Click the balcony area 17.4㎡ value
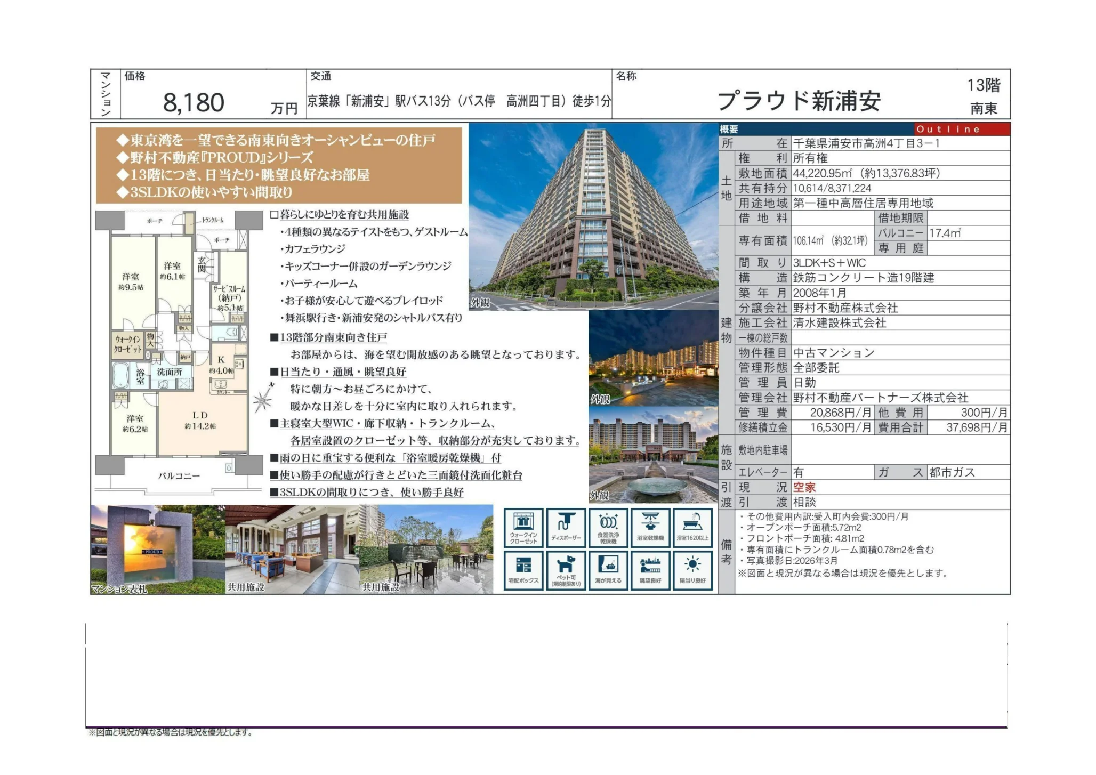The height and width of the screenshot is (775, 1096). click(x=945, y=233)
